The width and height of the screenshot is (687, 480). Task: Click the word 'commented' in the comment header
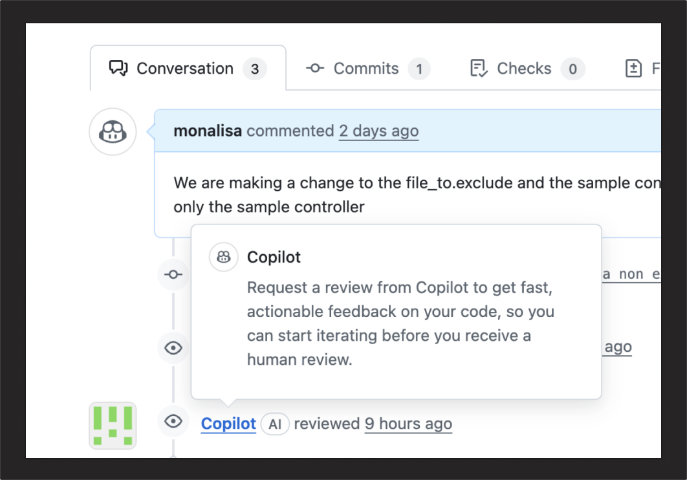290,131
